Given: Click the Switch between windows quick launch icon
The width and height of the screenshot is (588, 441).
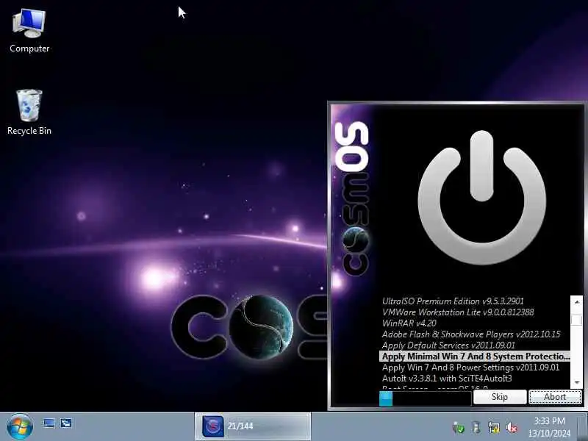Looking at the screenshot, I should (66, 423).
